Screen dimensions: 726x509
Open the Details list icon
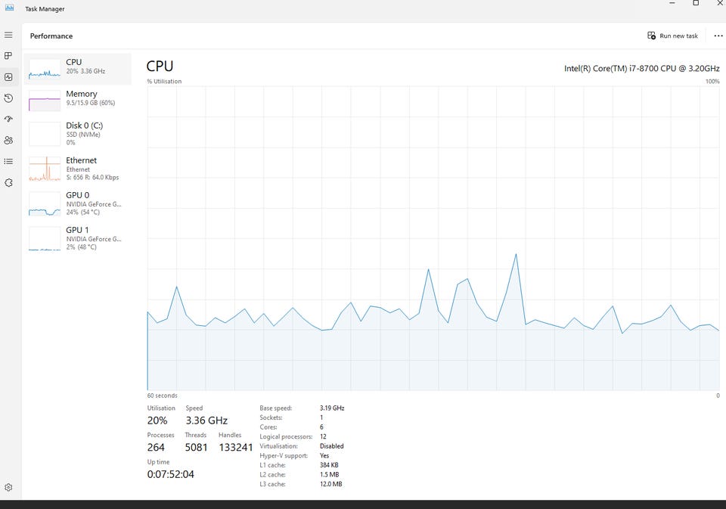point(8,162)
